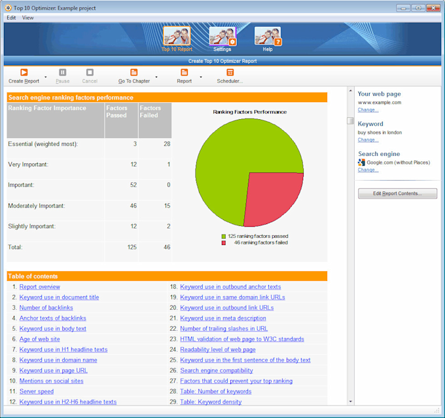445x418 pixels.
Task: Click the Total passed value 125
Action: (132, 247)
